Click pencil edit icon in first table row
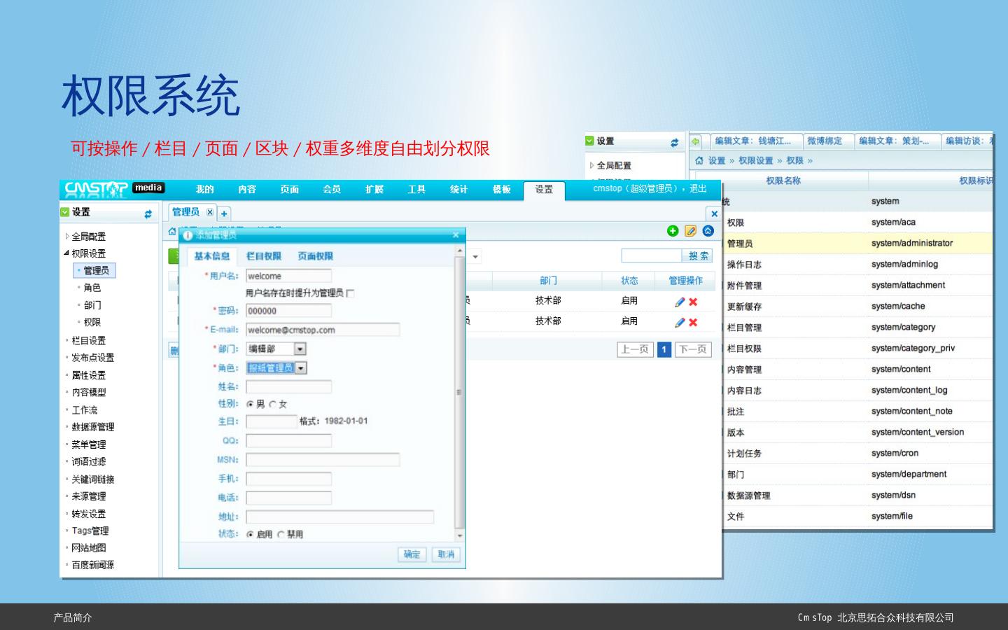1008x630 pixels. 679,302
